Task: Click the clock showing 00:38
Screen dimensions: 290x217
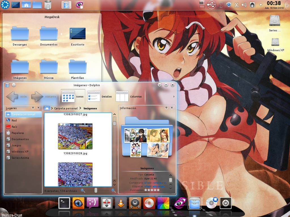Action: coord(274,3)
